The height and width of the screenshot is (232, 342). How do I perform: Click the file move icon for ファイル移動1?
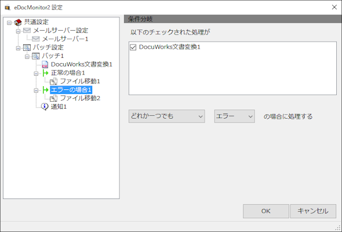[x=54, y=82]
